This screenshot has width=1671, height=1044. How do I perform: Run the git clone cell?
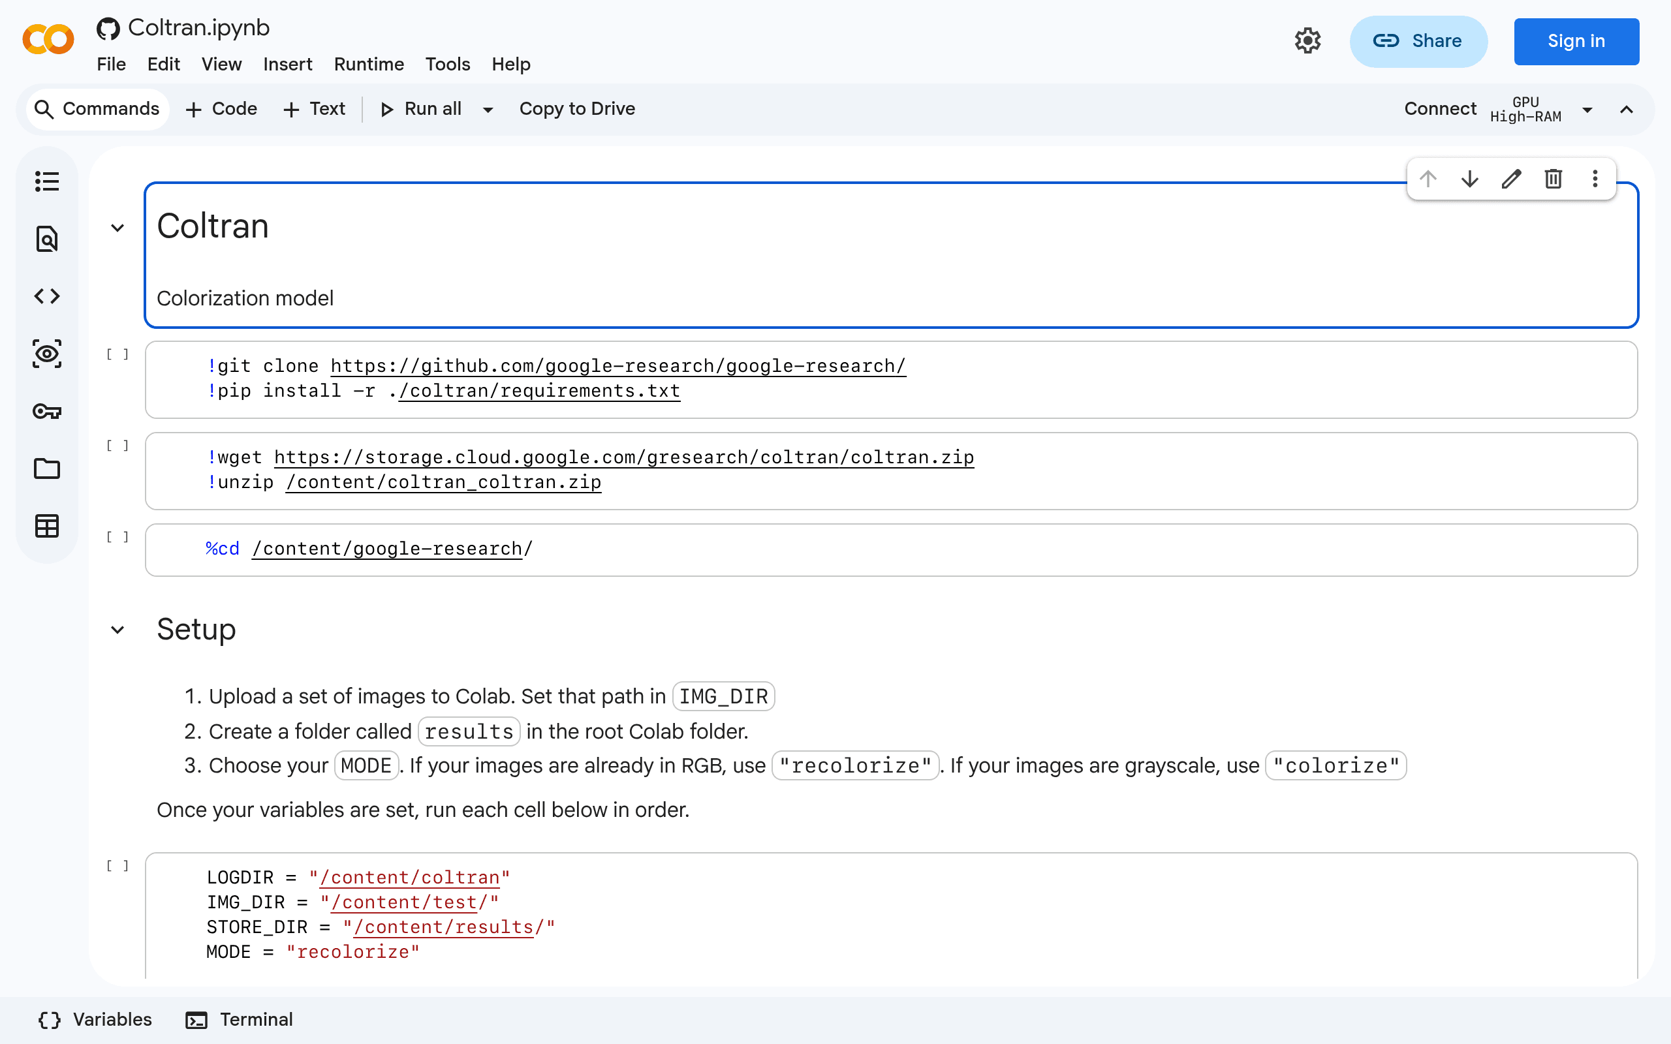(117, 354)
